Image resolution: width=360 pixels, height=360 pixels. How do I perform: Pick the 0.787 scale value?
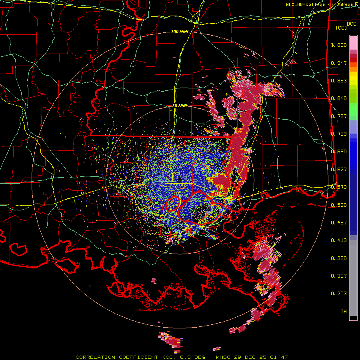click(339, 116)
